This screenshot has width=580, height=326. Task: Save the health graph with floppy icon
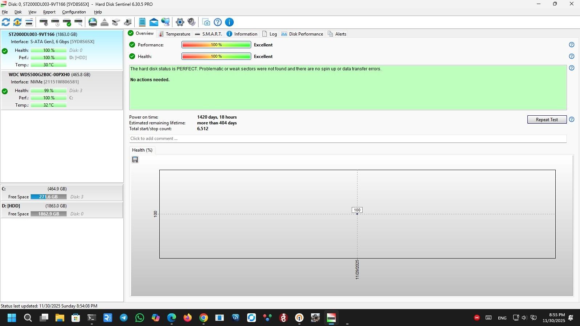[x=135, y=160]
